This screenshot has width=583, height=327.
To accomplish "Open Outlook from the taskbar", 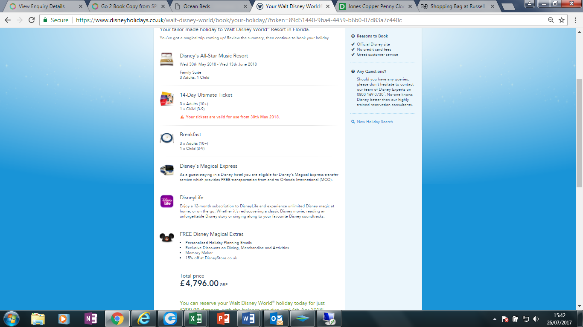I will 276,318.
